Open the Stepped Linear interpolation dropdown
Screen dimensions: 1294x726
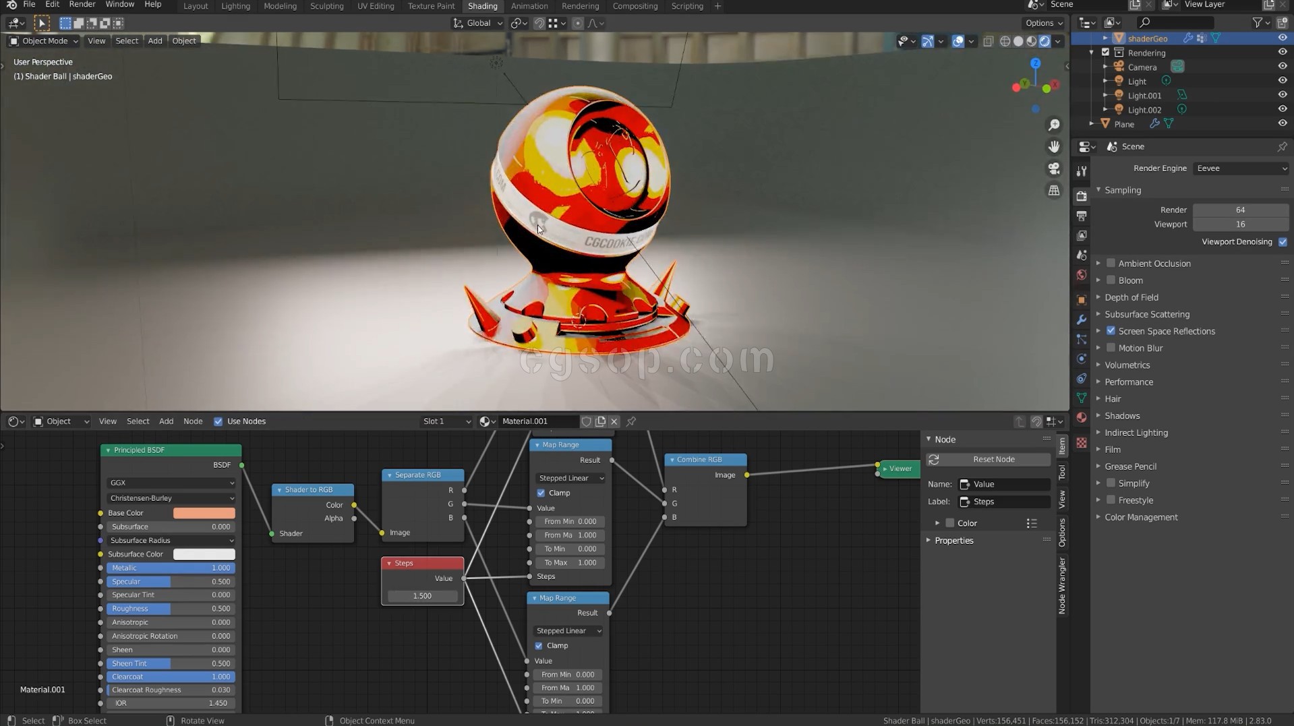pos(570,479)
